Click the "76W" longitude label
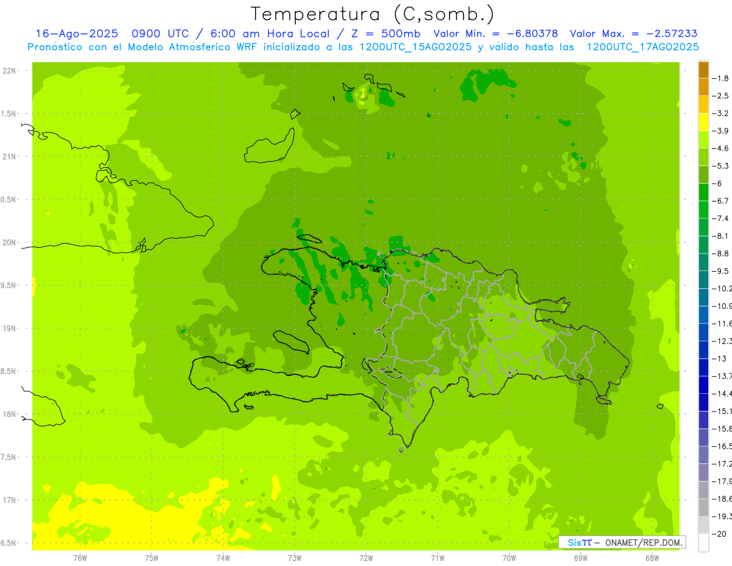732x566 pixels. tap(80, 558)
